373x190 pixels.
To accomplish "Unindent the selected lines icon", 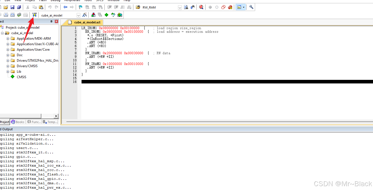I will (x=116, y=7).
